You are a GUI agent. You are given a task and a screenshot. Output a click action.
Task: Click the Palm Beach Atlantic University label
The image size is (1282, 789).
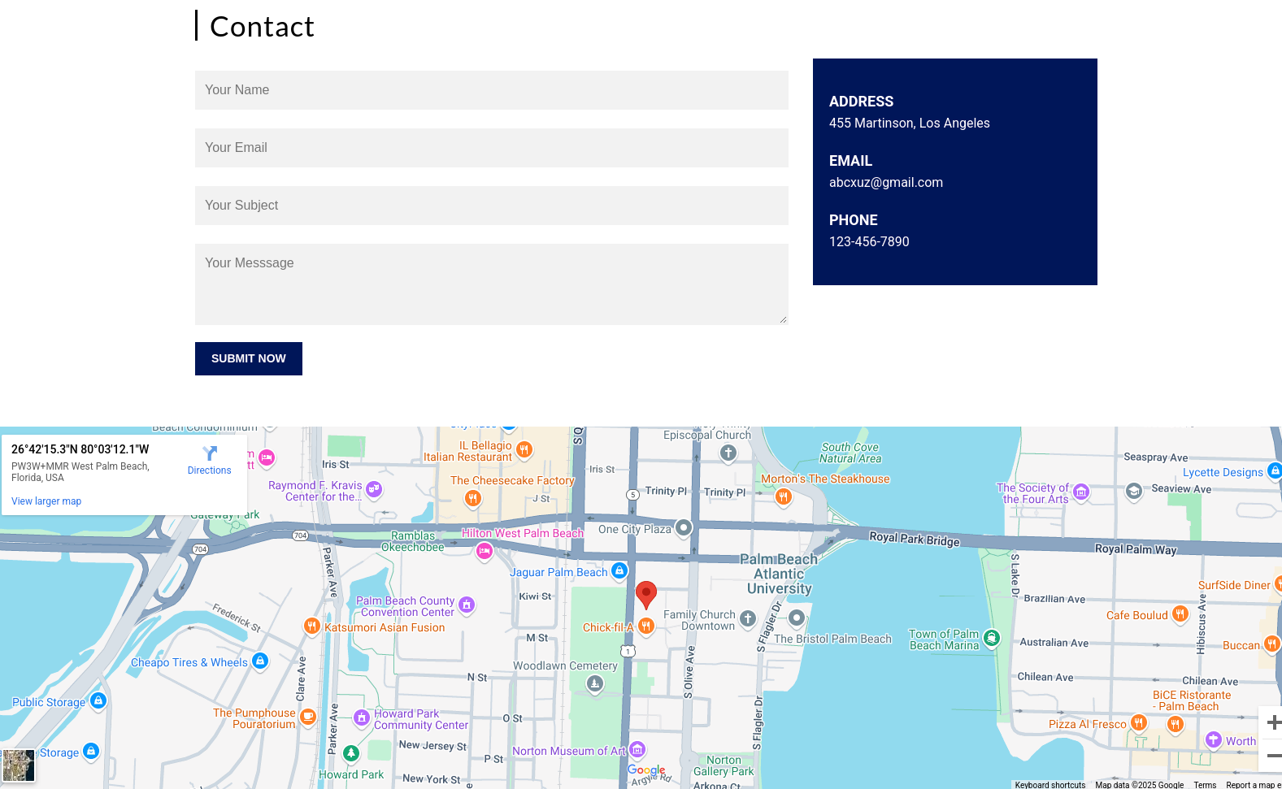click(779, 574)
